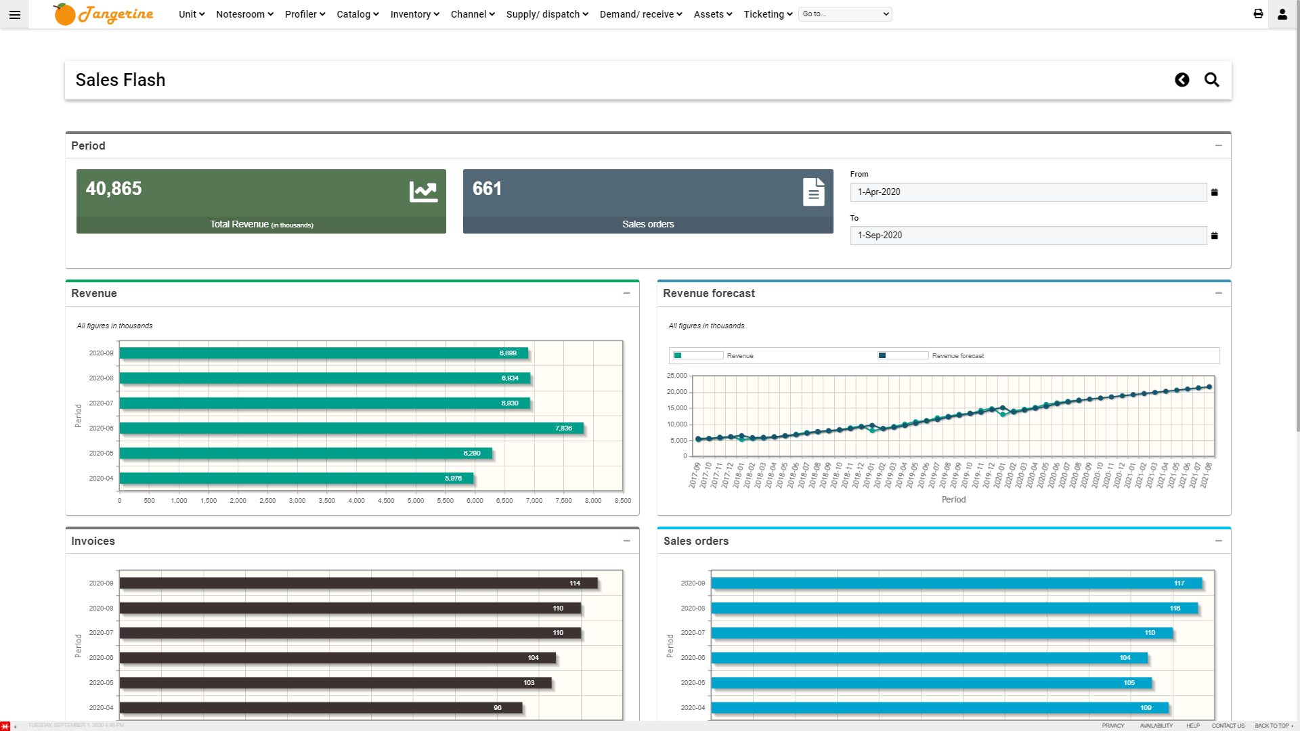Open the Assets menu
Screen dimensions: 1300x731
point(713,14)
